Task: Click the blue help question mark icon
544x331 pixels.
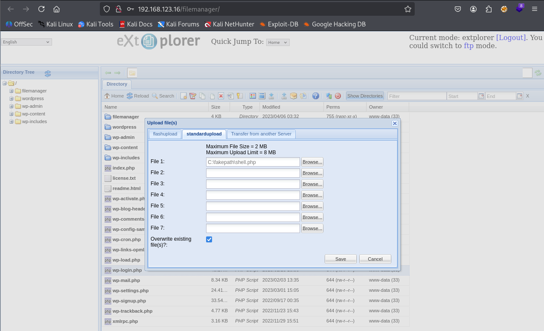Action: 316,96
